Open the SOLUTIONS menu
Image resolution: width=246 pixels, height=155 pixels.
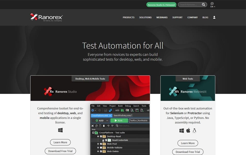145,18
